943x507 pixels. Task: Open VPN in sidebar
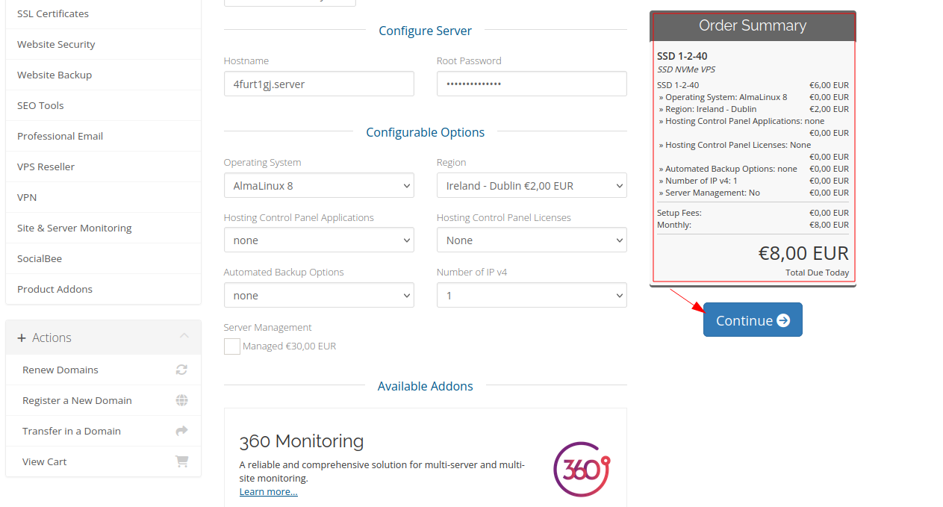[103, 197]
